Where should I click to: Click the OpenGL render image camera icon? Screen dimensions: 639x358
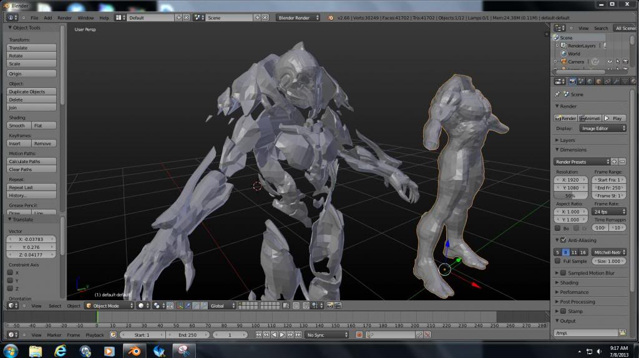click(x=331, y=306)
